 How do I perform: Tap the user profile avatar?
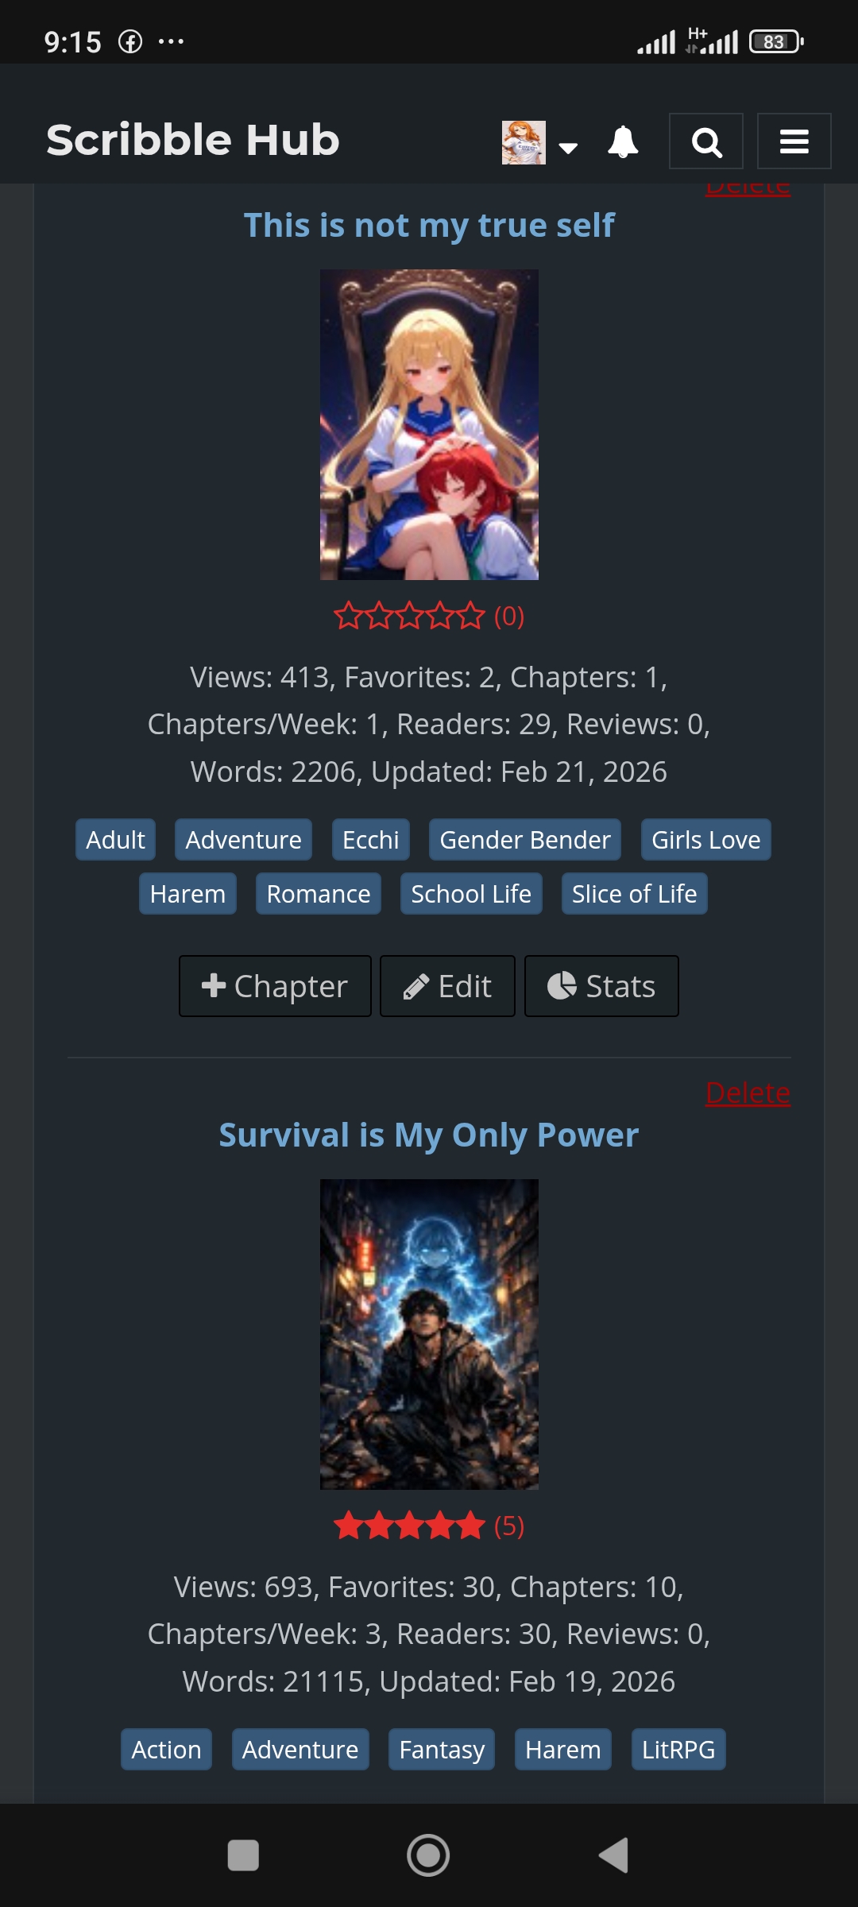pos(524,142)
